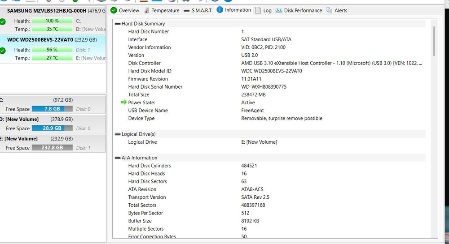Click the firmware revision 11.01A11 value

(x=251, y=79)
